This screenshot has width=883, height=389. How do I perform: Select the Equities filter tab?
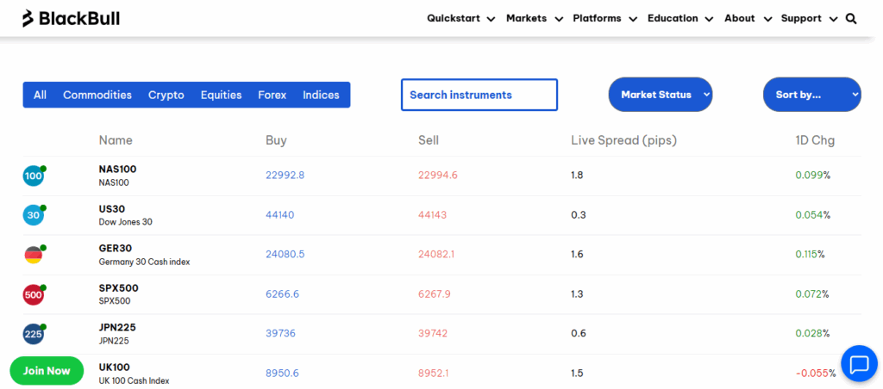[222, 95]
